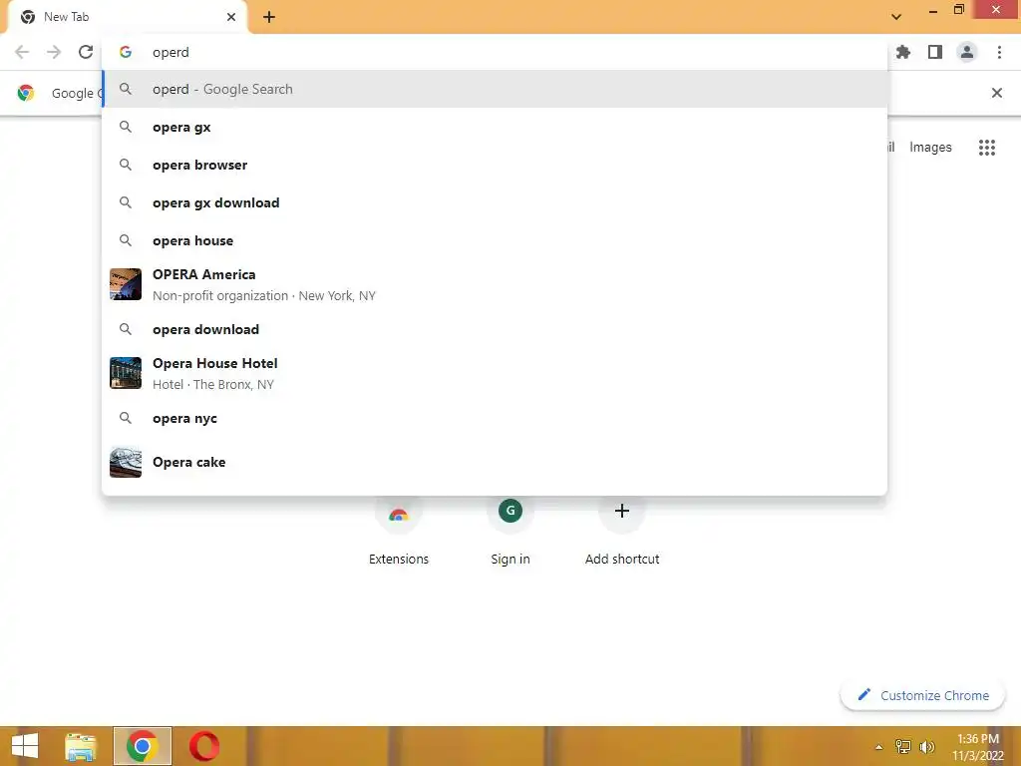The width and height of the screenshot is (1021, 766).
Task: Click search icon beside 'opera nyc'
Action: coord(126,418)
